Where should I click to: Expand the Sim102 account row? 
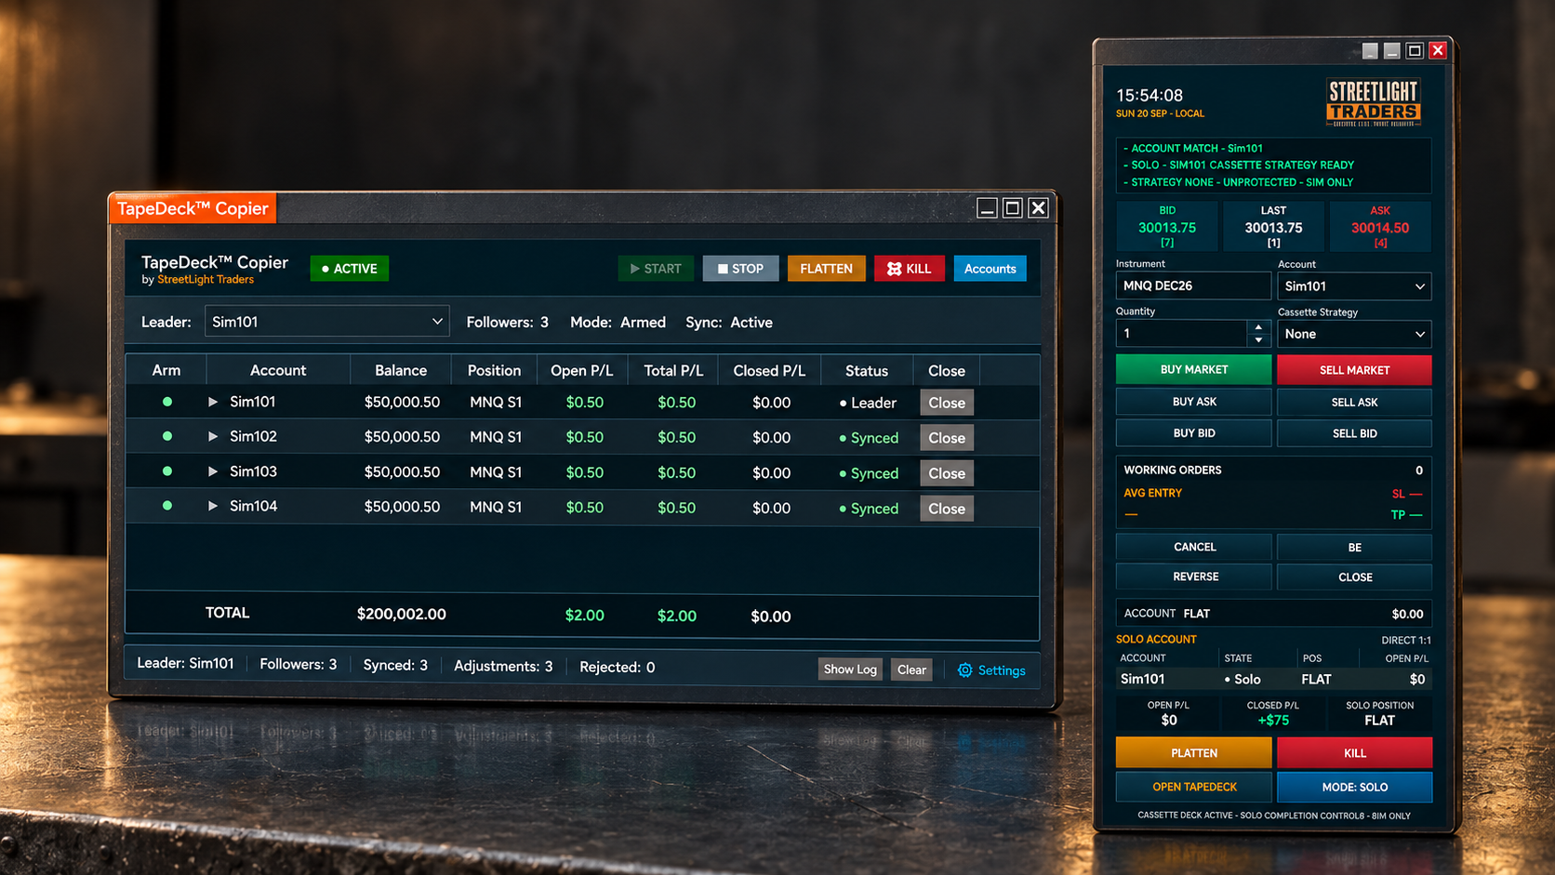[213, 436]
